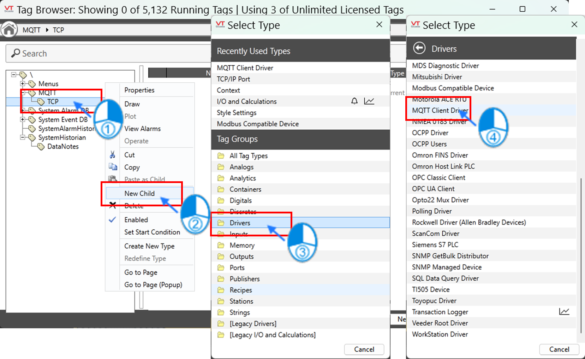Click the trend chart icon beside Transaction Logger
The image size is (585, 359).
564,312
